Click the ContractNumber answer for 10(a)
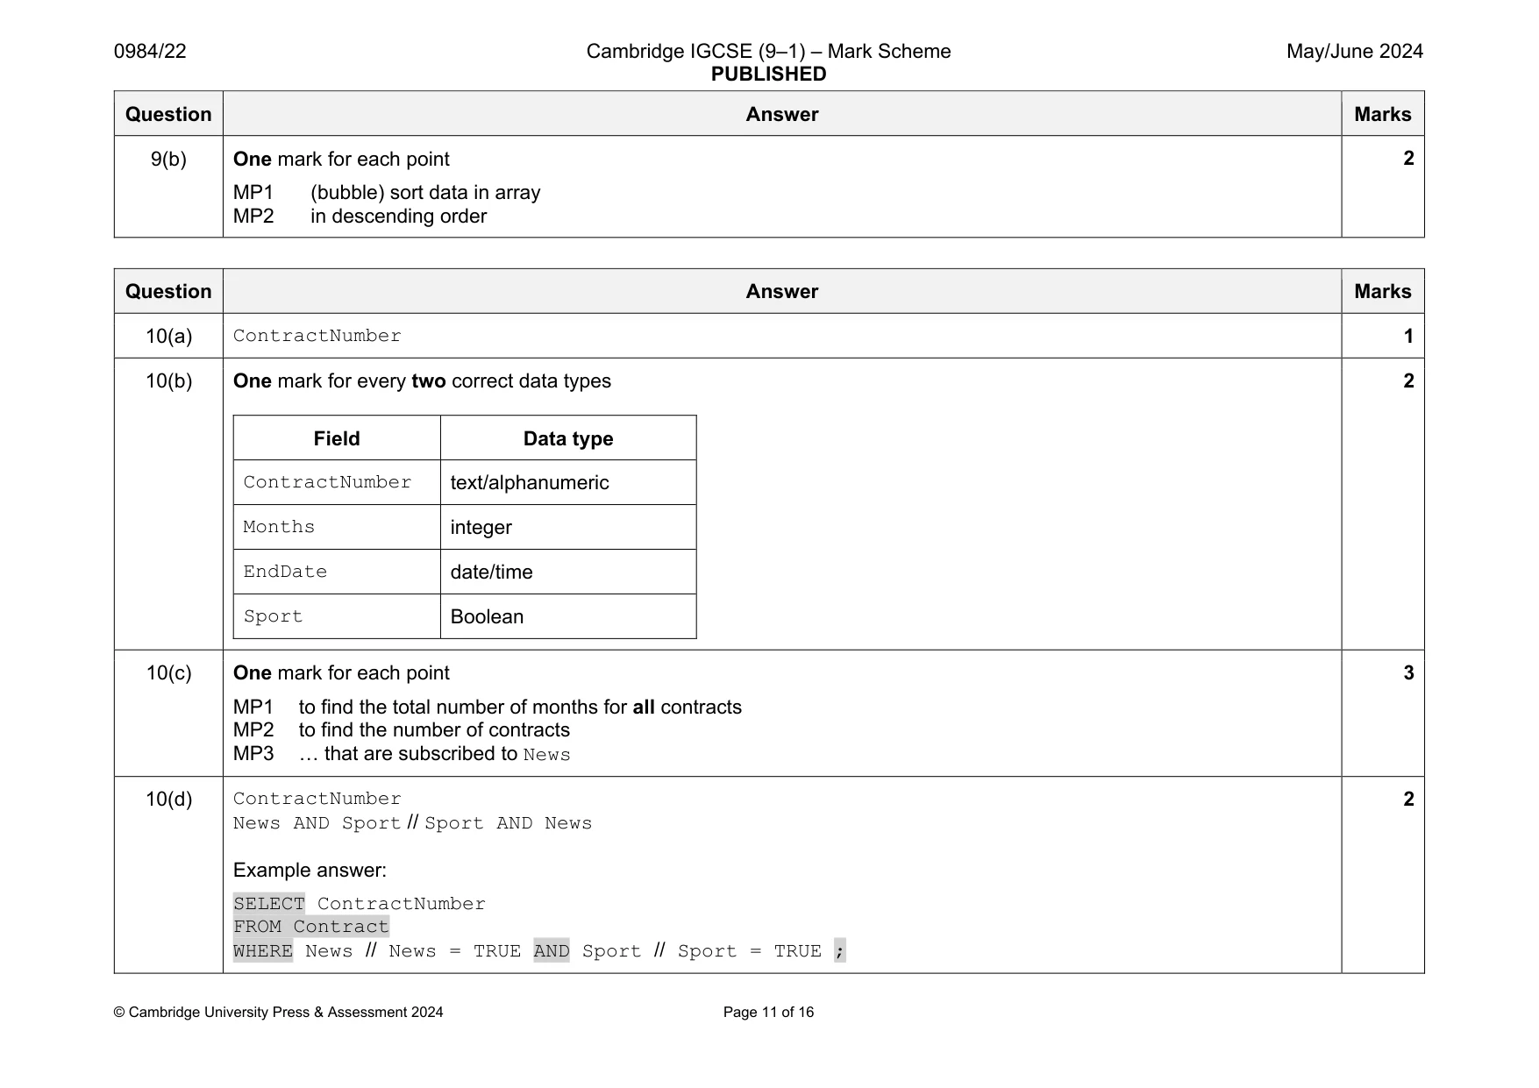The width and height of the screenshot is (1539, 1088). [317, 337]
